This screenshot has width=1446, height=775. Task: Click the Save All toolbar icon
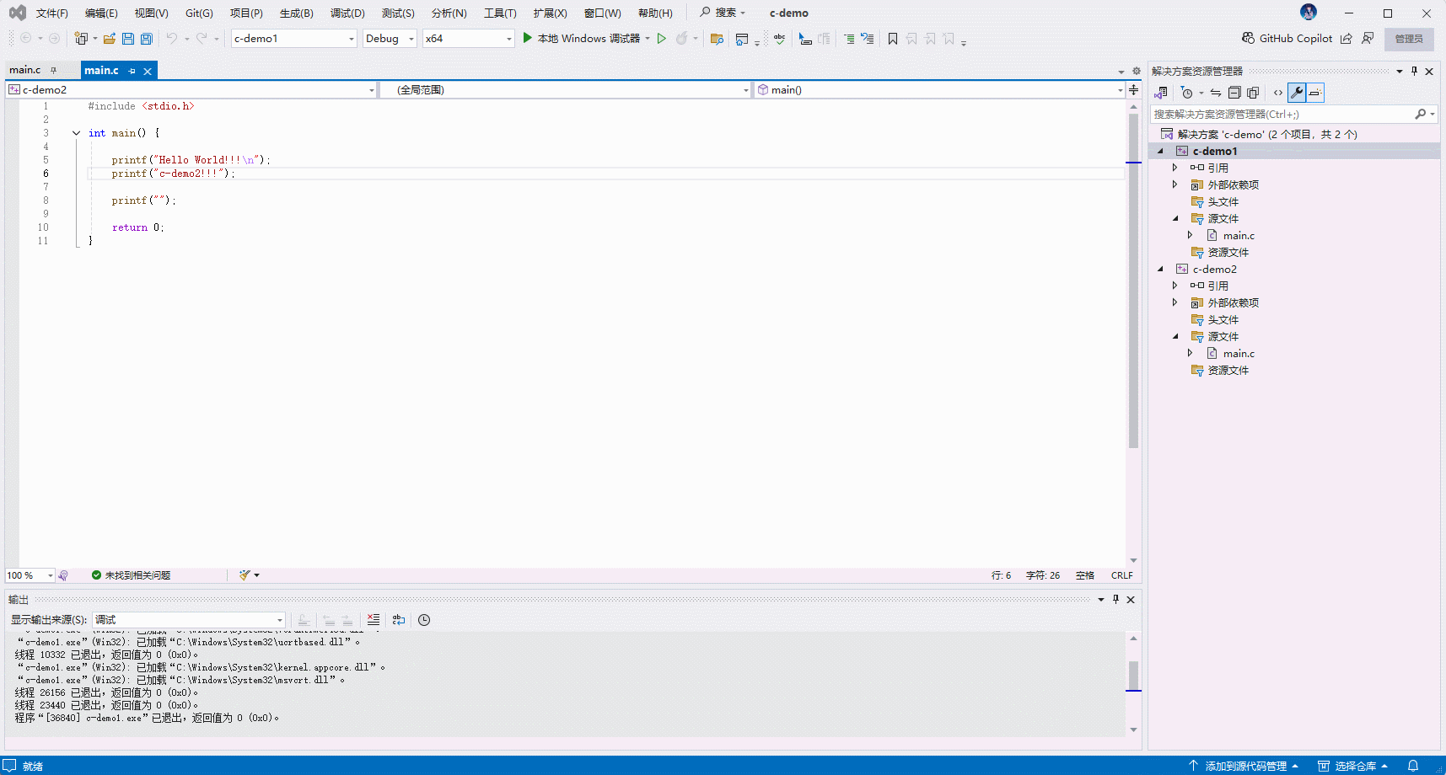147,39
